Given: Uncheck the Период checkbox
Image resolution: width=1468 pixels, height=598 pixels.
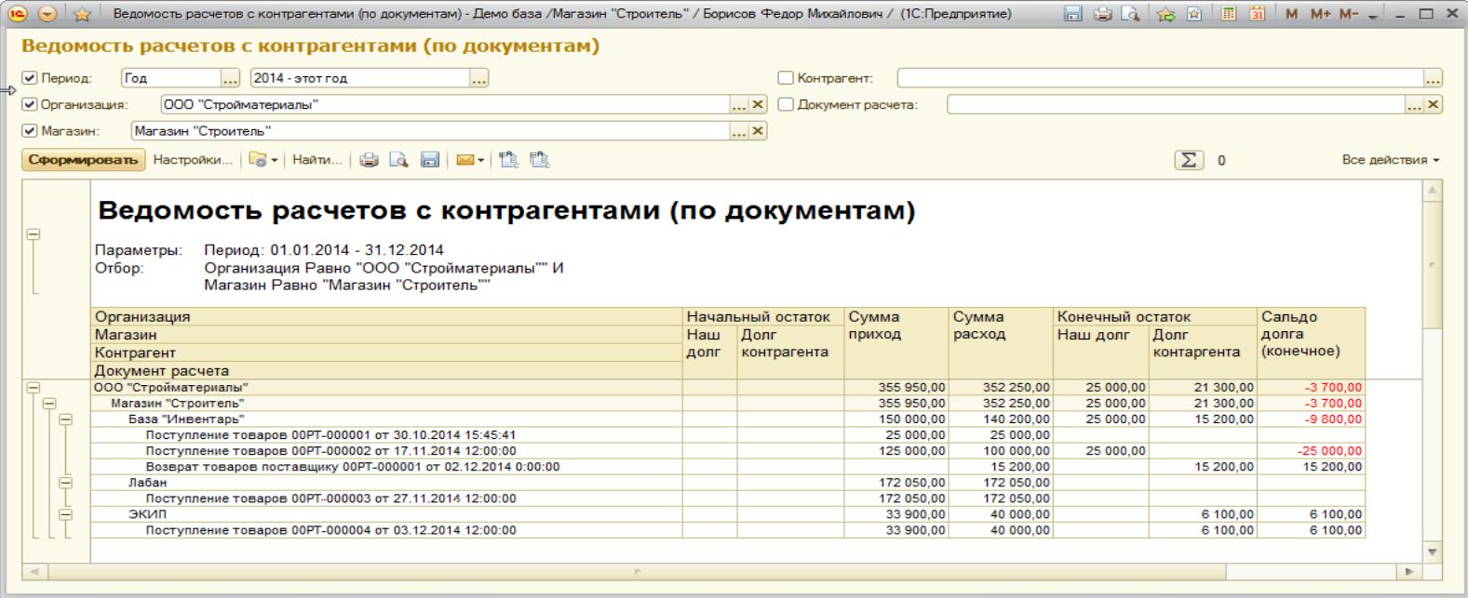Looking at the screenshot, I should click(x=30, y=78).
